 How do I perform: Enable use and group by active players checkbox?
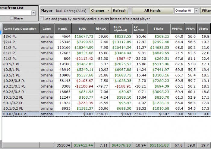pos(42,19)
